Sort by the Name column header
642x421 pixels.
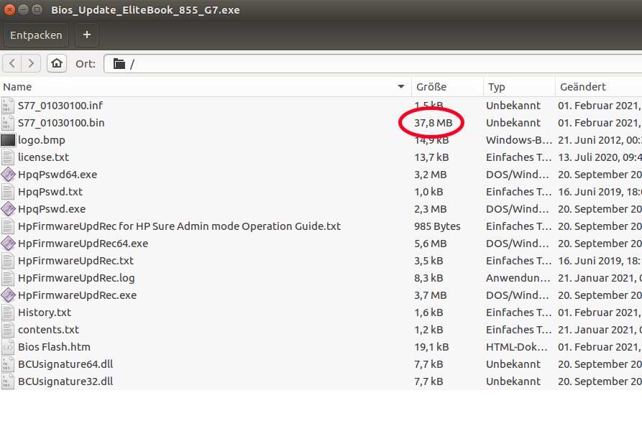point(206,87)
